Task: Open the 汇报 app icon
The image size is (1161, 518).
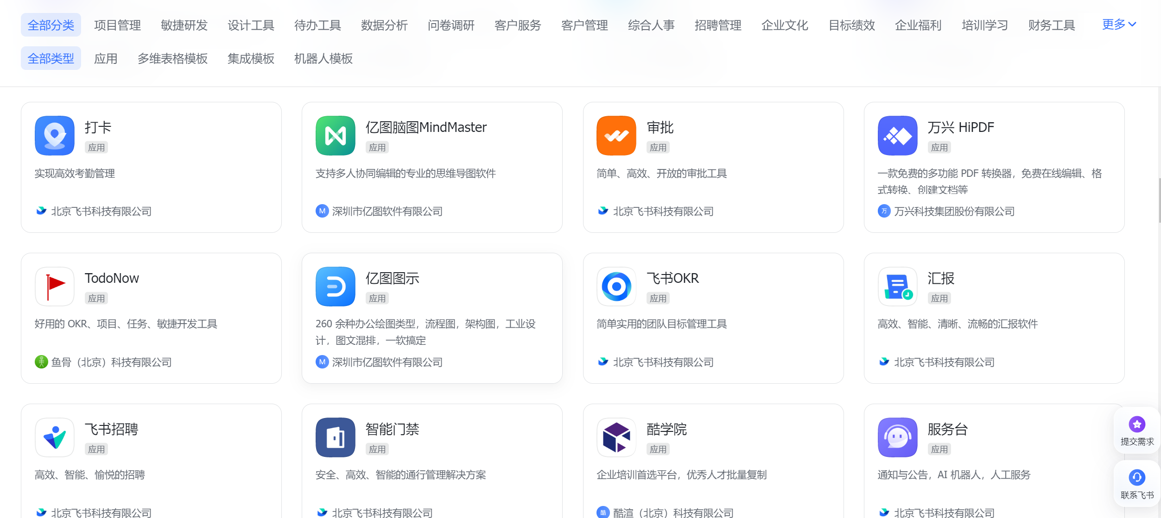Action: 897,287
